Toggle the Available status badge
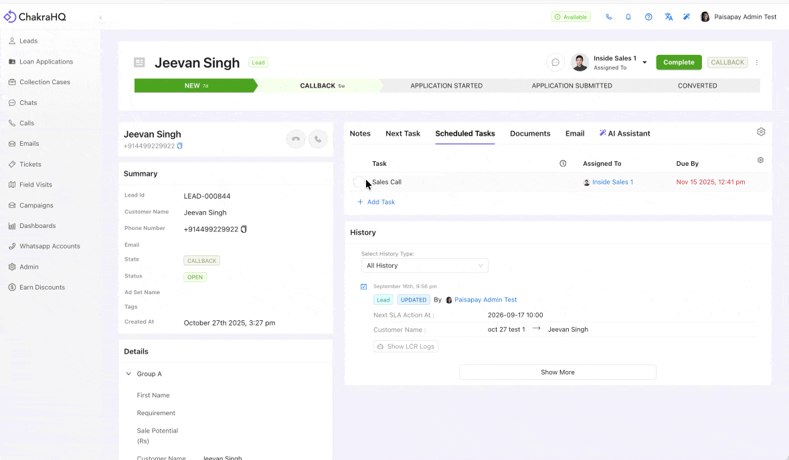This screenshot has height=460, width=789. pyautogui.click(x=571, y=17)
